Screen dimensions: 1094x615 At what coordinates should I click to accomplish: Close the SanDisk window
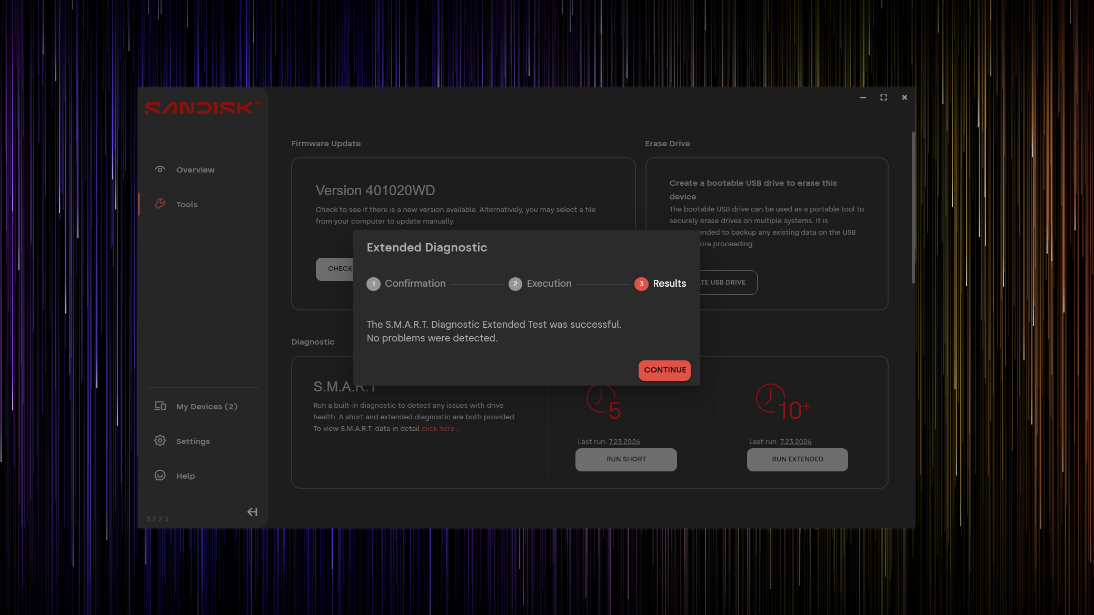pos(904,97)
